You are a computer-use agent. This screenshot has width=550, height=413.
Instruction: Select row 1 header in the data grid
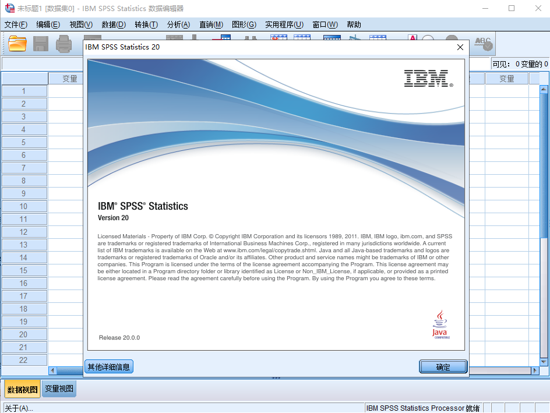pos(24,91)
